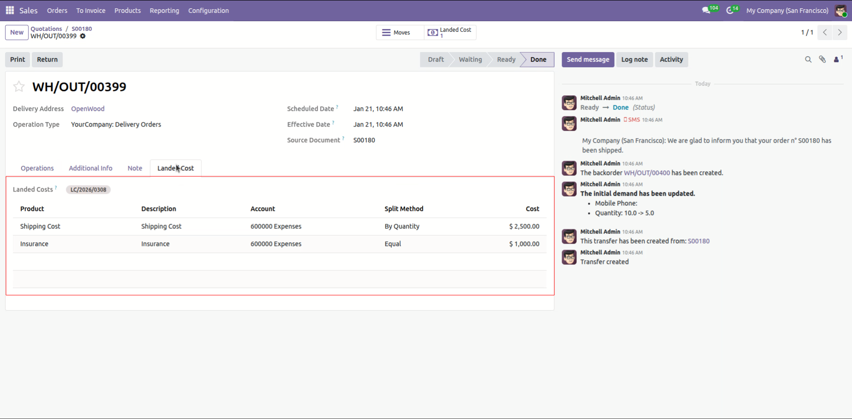Open the gear actions menu beside WH/OUT/00399

pos(83,36)
